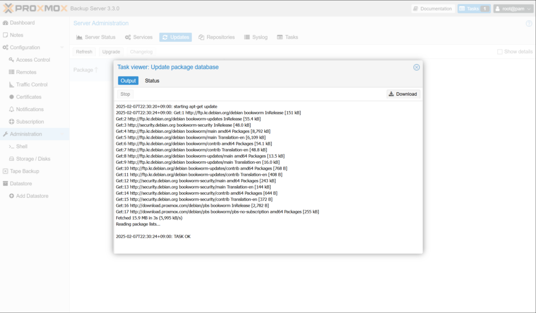
Task: Open Notifications bell item
Action: [x=29, y=109]
